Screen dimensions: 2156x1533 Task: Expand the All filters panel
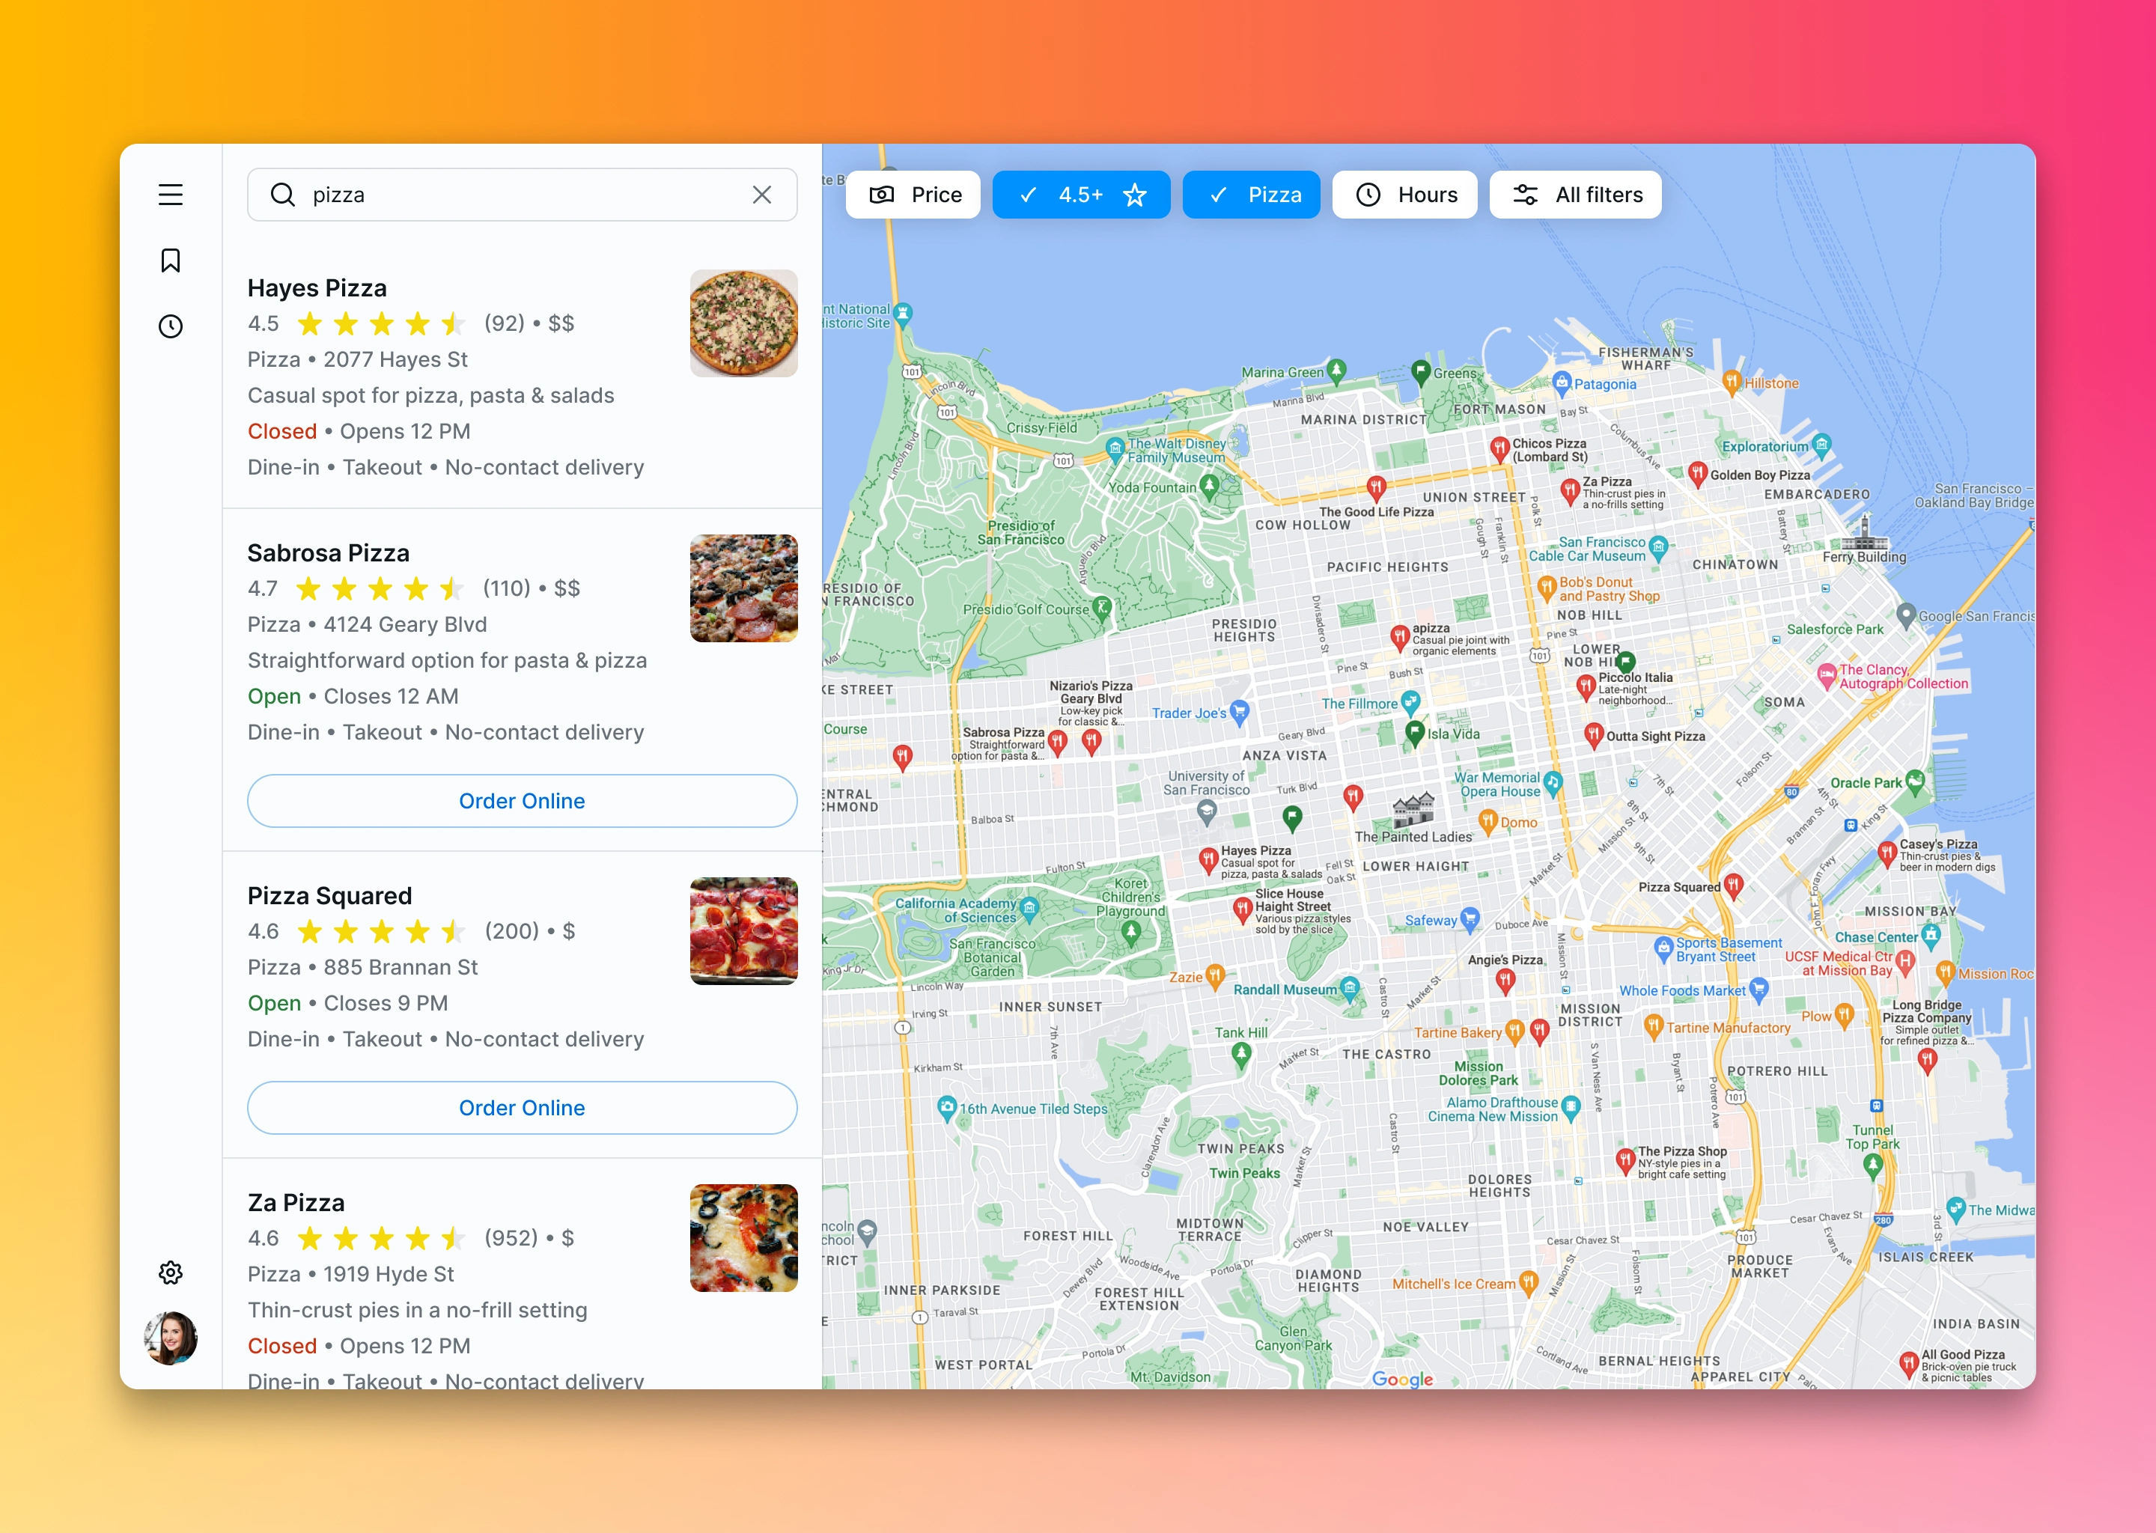click(x=1576, y=195)
